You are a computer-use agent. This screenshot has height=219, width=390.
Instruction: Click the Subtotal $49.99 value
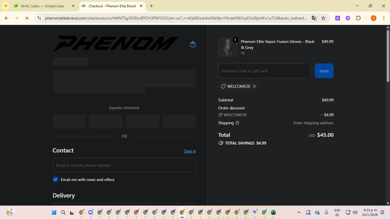click(328, 100)
